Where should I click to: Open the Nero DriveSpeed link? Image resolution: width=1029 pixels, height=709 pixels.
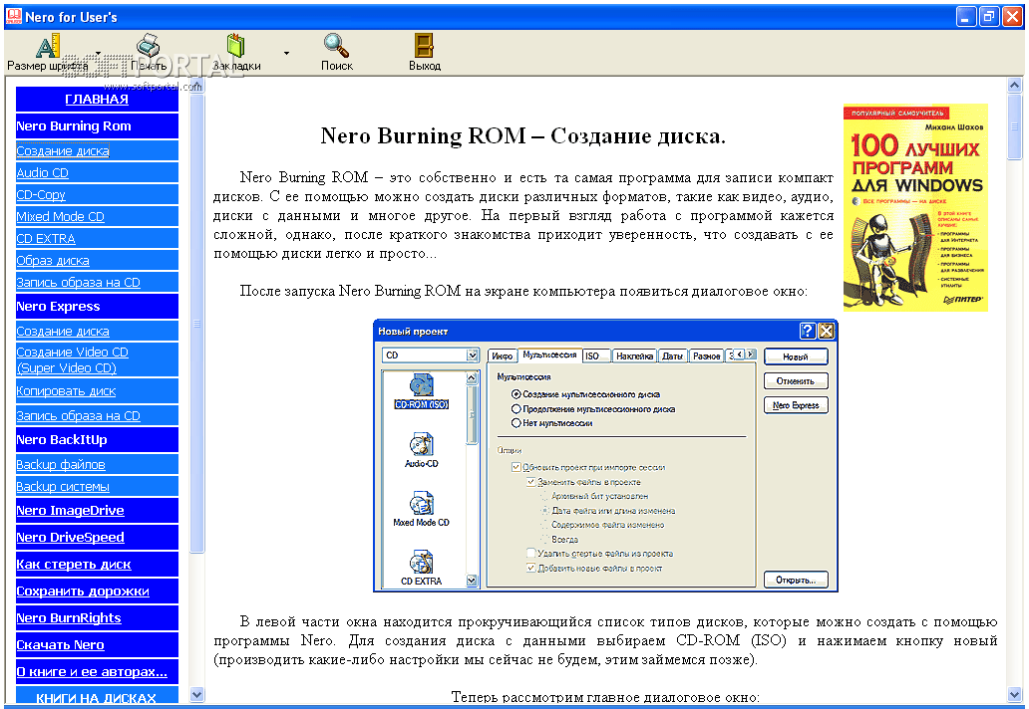(x=70, y=538)
